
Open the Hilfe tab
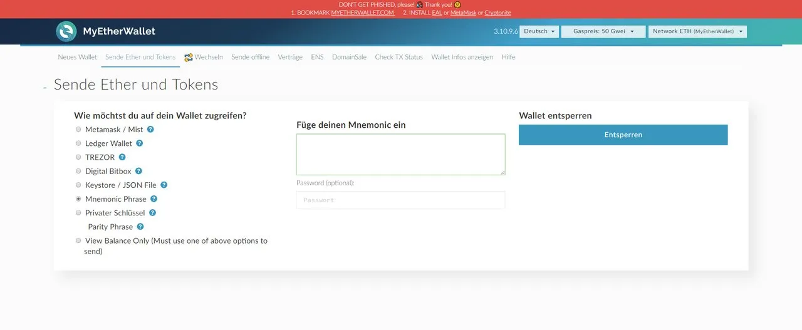click(x=508, y=57)
